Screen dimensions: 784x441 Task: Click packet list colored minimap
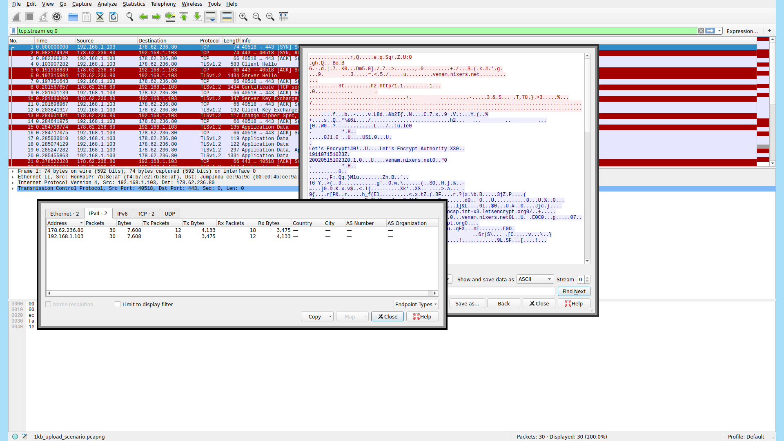point(763,101)
